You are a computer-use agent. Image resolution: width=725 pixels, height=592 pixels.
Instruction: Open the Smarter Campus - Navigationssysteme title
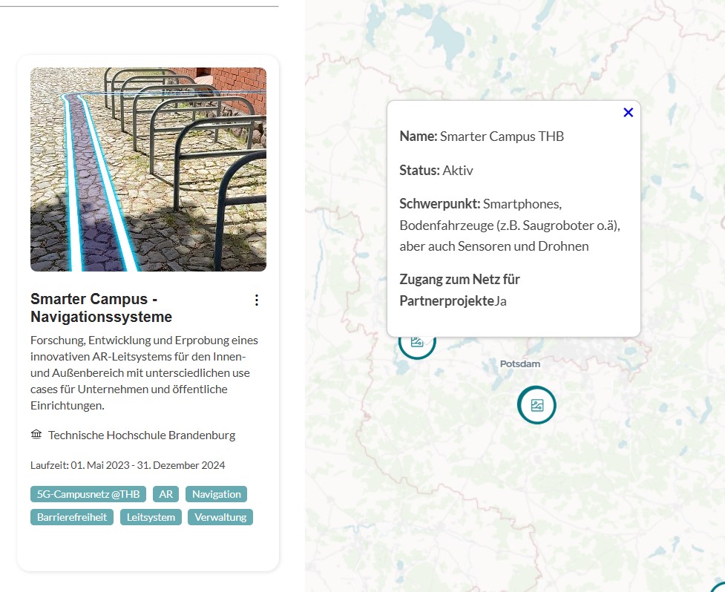coord(101,308)
